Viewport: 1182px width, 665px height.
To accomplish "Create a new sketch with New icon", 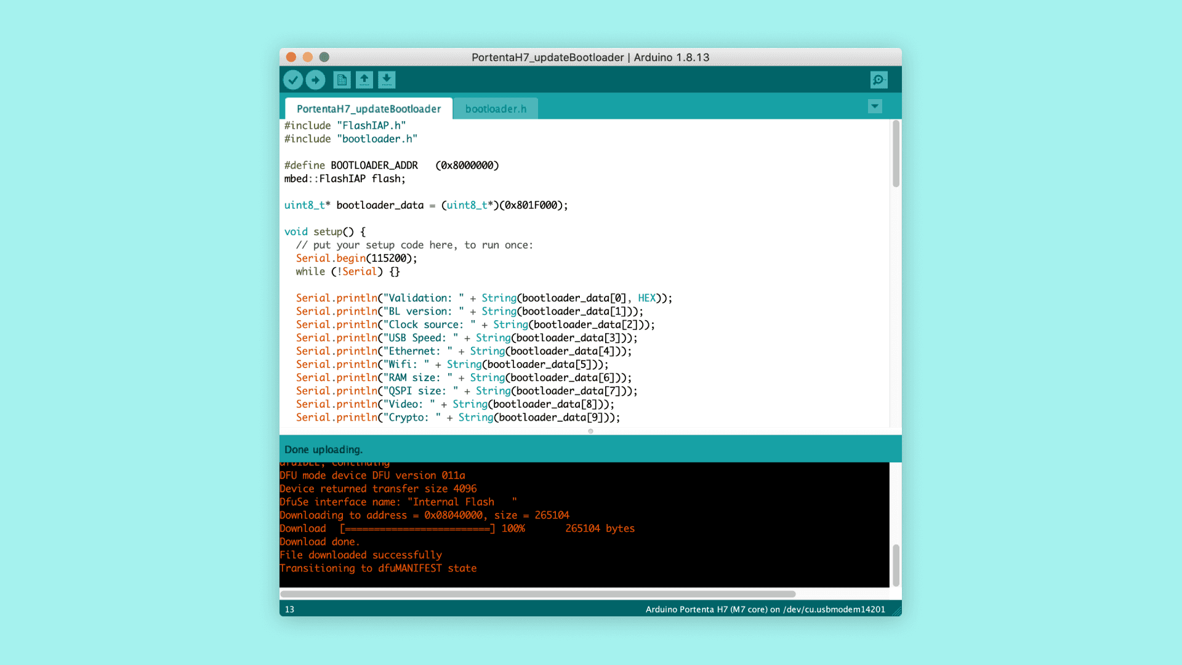I will [x=342, y=80].
